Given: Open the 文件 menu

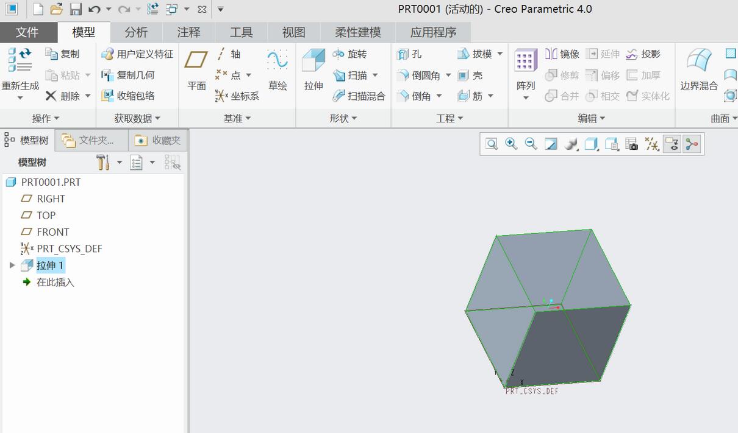Looking at the screenshot, I should click(x=27, y=32).
